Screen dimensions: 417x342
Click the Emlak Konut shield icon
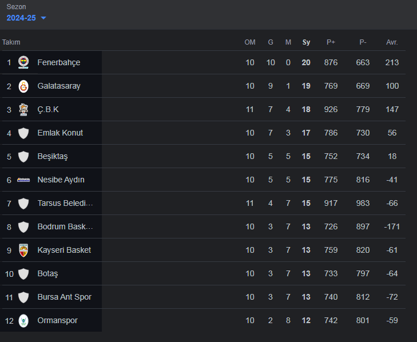23,133
